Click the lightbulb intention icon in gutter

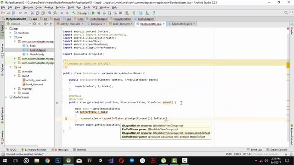point(66,118)
